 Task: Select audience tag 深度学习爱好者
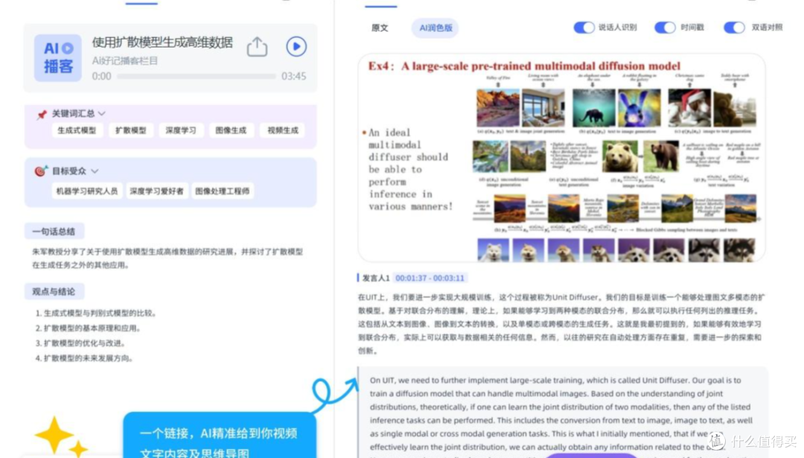click(x=156, y=191)
